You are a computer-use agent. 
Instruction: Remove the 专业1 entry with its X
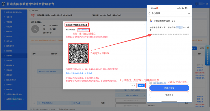click(145, 90)
